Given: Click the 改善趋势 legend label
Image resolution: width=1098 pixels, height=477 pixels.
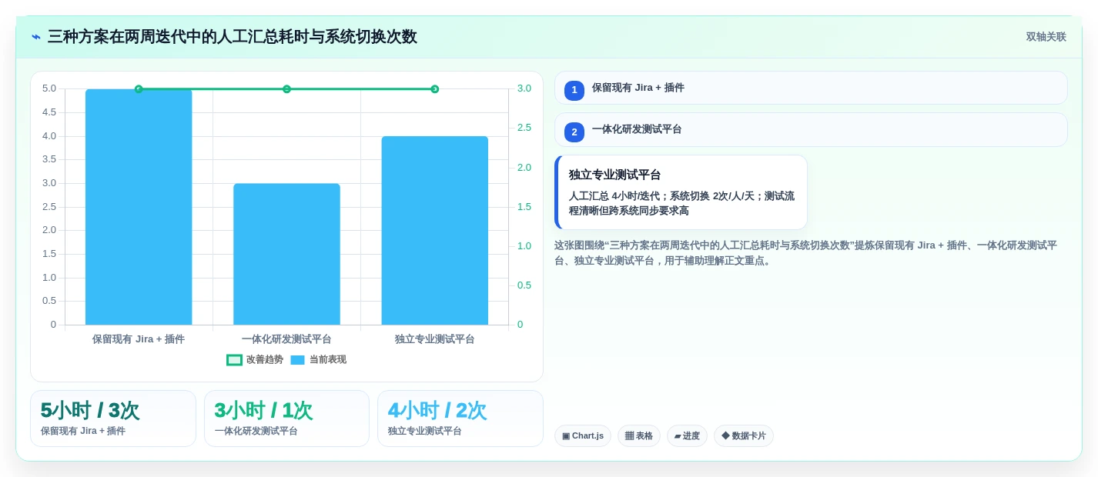Looking at the screenshot, I should point(265,359).
